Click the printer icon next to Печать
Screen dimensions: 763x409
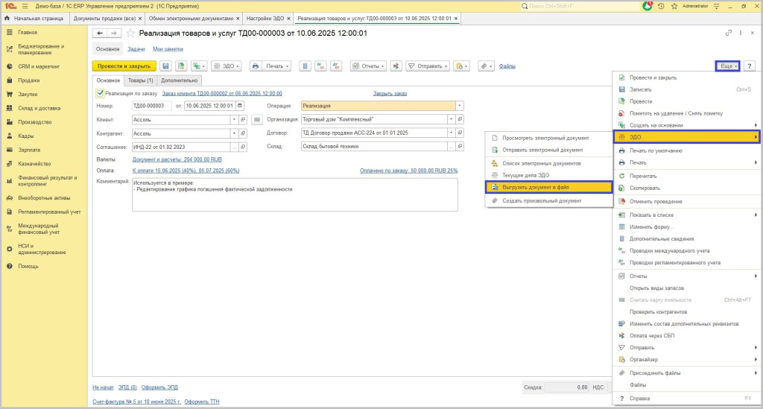[x=256, y=66]
